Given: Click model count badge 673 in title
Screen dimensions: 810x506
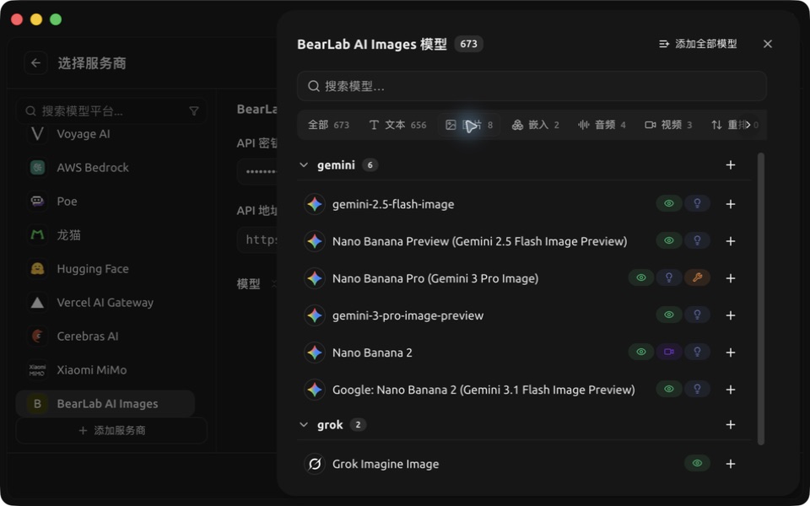Looking at the screenshot, I should coord(468,44).
